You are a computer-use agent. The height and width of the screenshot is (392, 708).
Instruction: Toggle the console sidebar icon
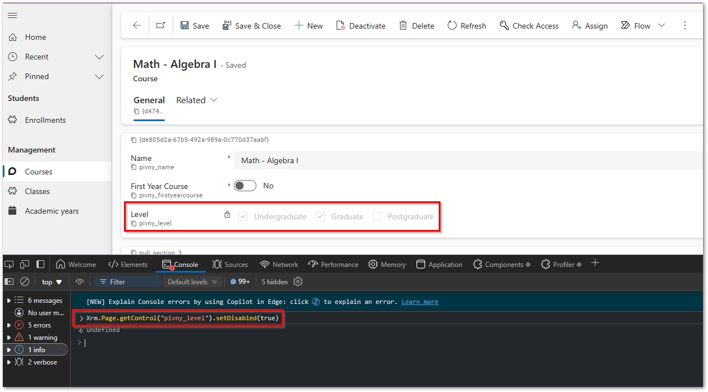click(9, 282)
